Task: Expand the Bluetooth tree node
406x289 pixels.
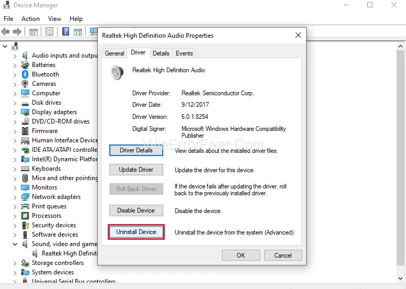Action: [x=15, y=75]
